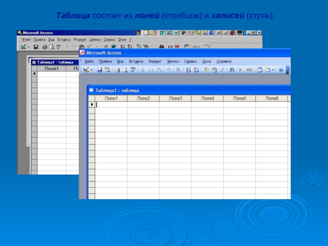Viewport: 328px width, 246px height.
Task: Open the Файл menu in the back Access window
Action: [x=26, y=39]
